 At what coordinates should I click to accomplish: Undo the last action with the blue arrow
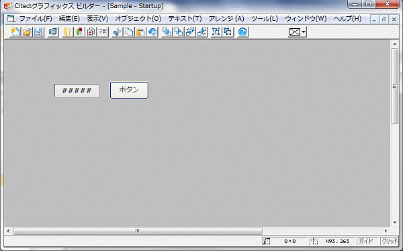click(x=152, y=32)
